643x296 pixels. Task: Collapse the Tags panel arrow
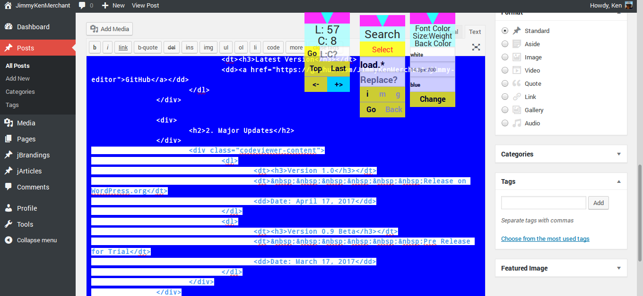coord(619,181)
